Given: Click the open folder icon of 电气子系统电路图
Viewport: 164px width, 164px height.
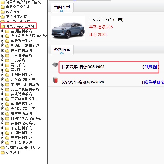Looking at the screenshot, I should (x=3, y=26).
